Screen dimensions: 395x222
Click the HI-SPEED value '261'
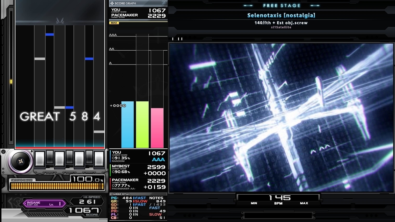tap(88, 202)
